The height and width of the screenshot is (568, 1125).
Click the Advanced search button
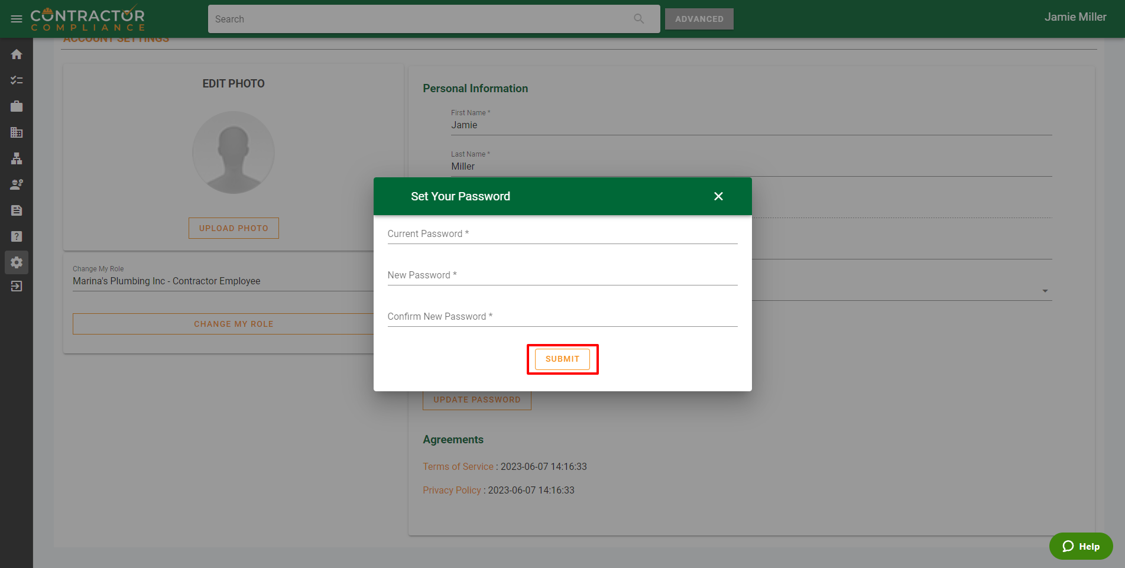[699, 19]
